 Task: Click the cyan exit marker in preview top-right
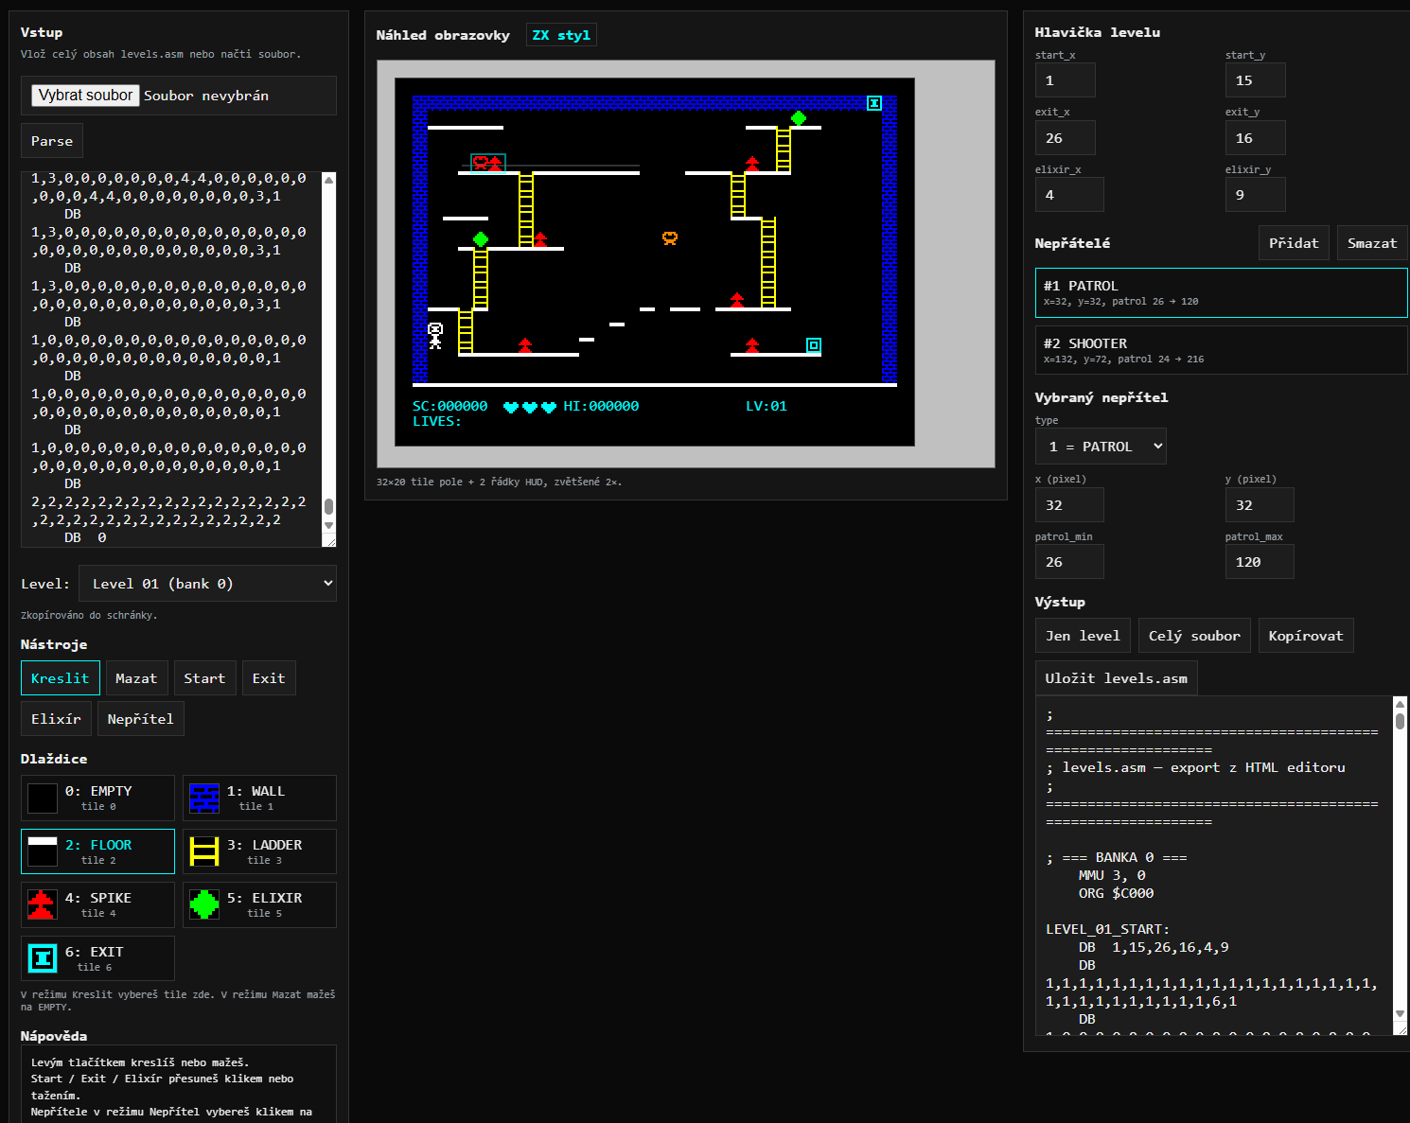point(874,103)
